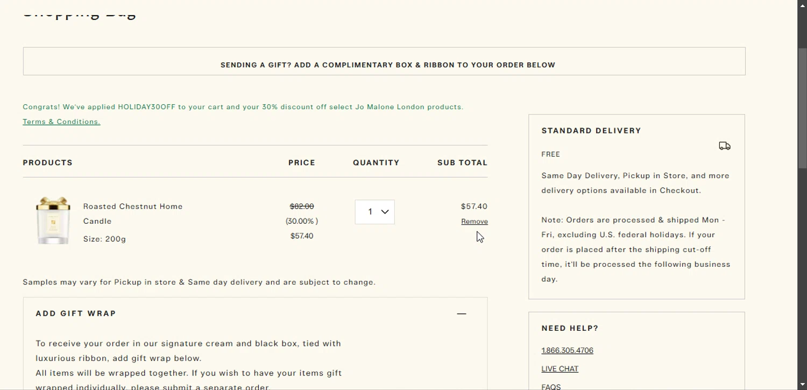Click the scrollbar down arrow

tap(802, 385)
